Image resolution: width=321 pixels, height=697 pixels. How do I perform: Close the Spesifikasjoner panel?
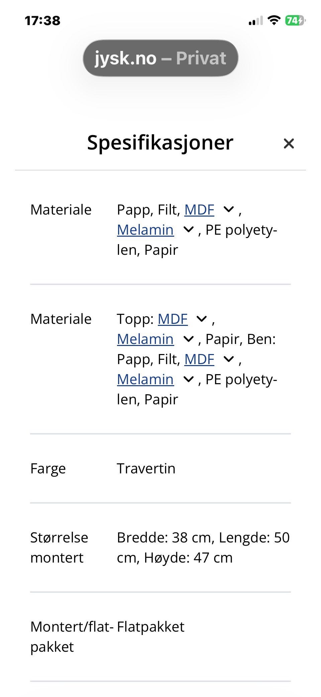click(289, 143)
